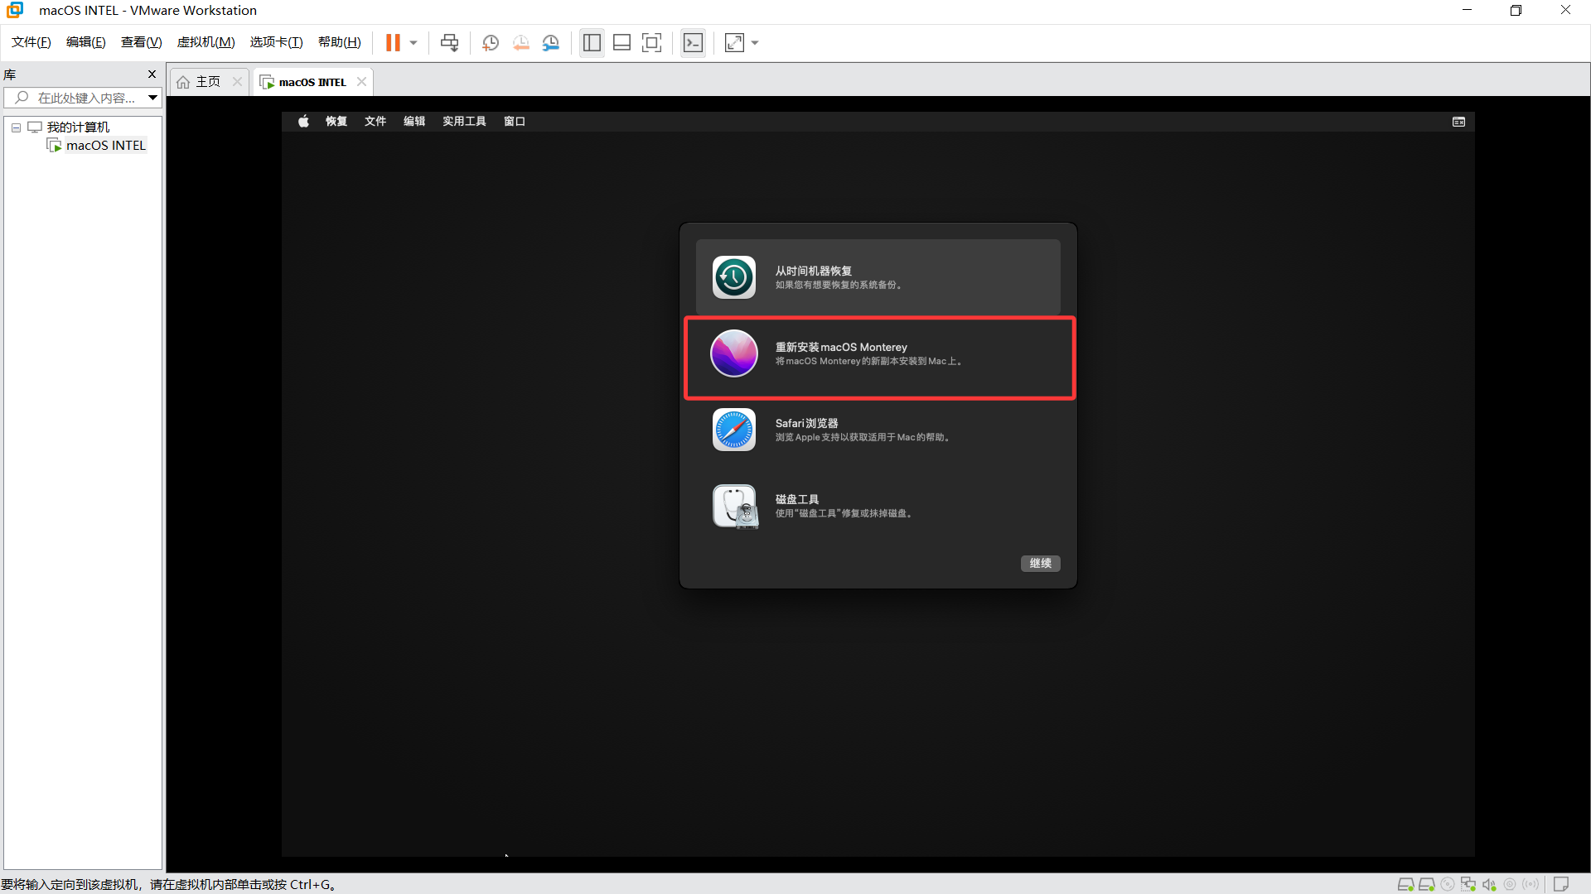This screenshot has width=1591, height=894.
Task: Click the sound card status icon
Action: pyautogui.click(x=1489, y=884)
